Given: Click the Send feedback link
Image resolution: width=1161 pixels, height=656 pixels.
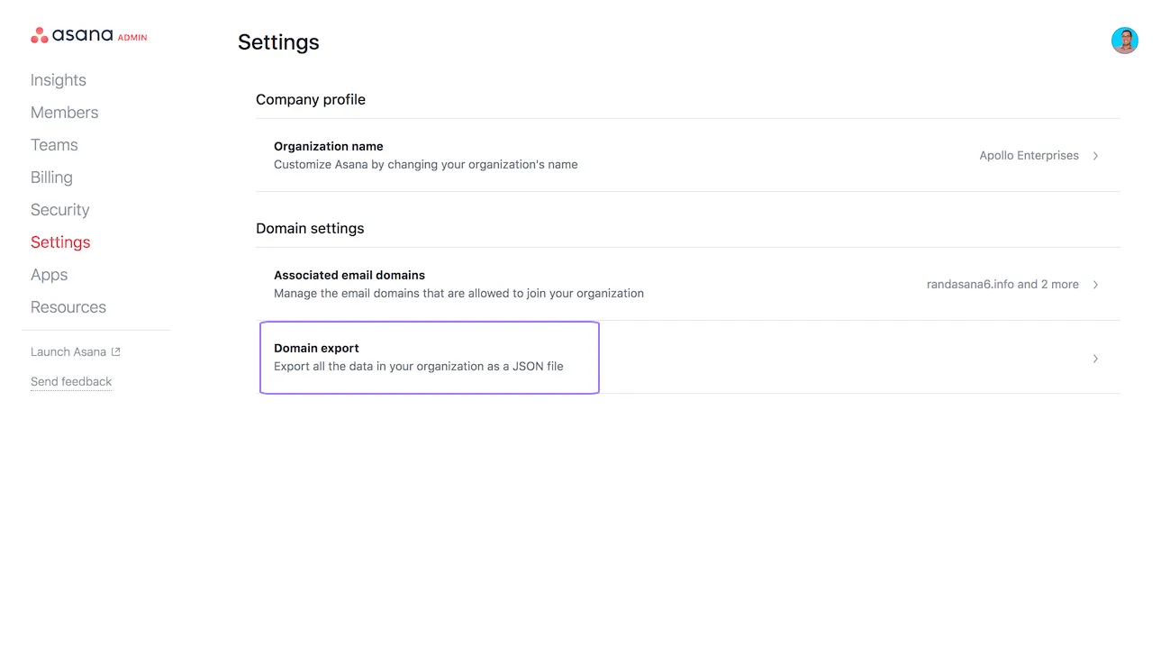Looking at the screenshot, I should [70, 381].
